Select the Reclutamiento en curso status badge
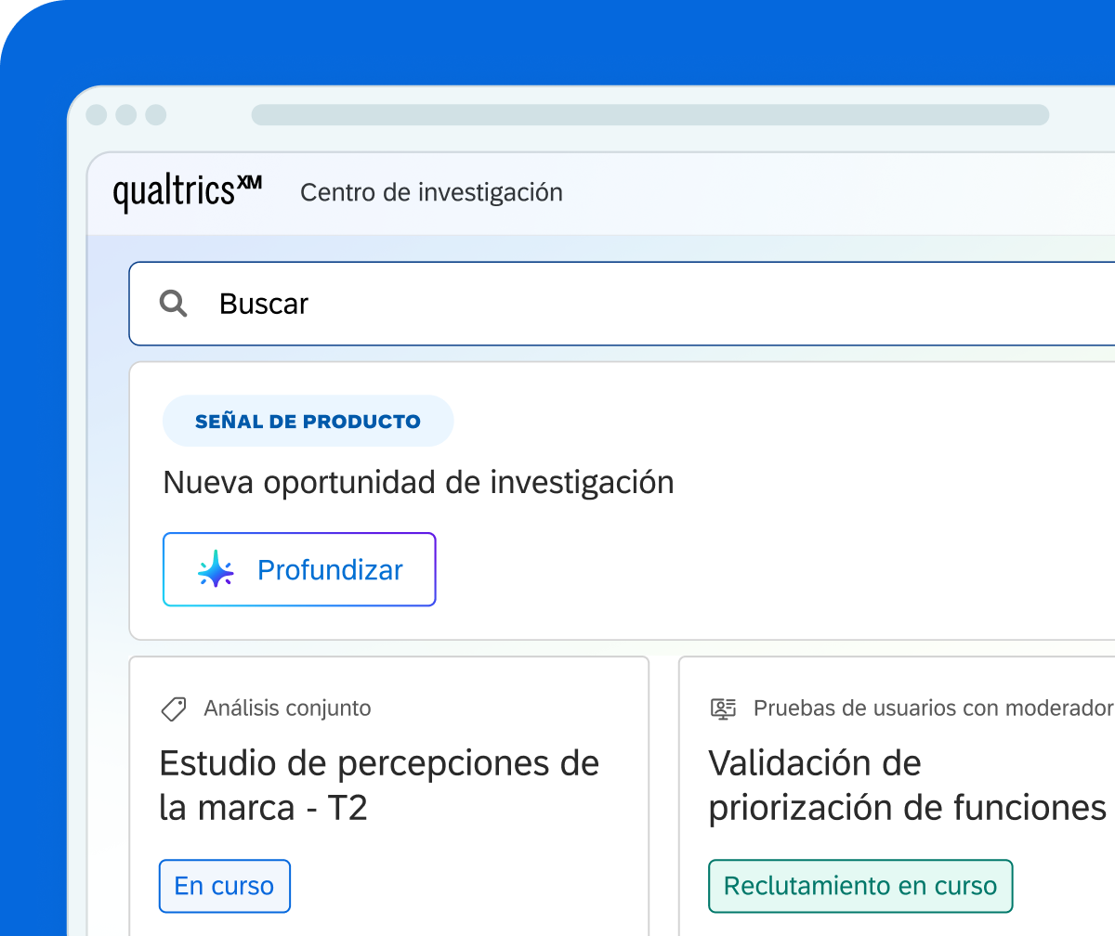The width and height of the screenshot is (1115, 936). pos(860,886)
